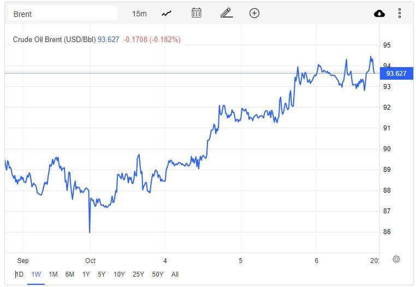The image size is (416, 287).
Task: Select the 1D time range
Action: click(19, 274)
